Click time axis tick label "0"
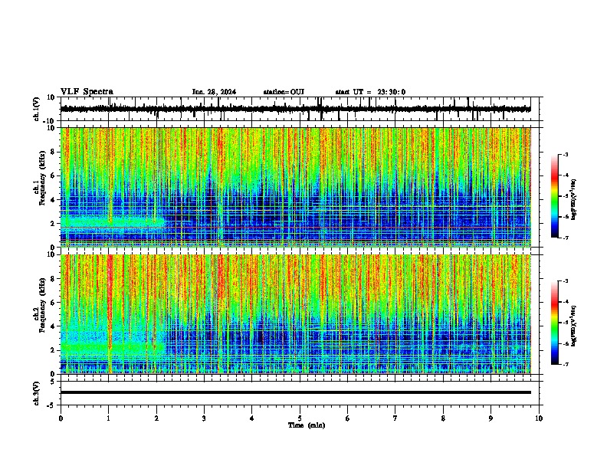 (61, 418)
